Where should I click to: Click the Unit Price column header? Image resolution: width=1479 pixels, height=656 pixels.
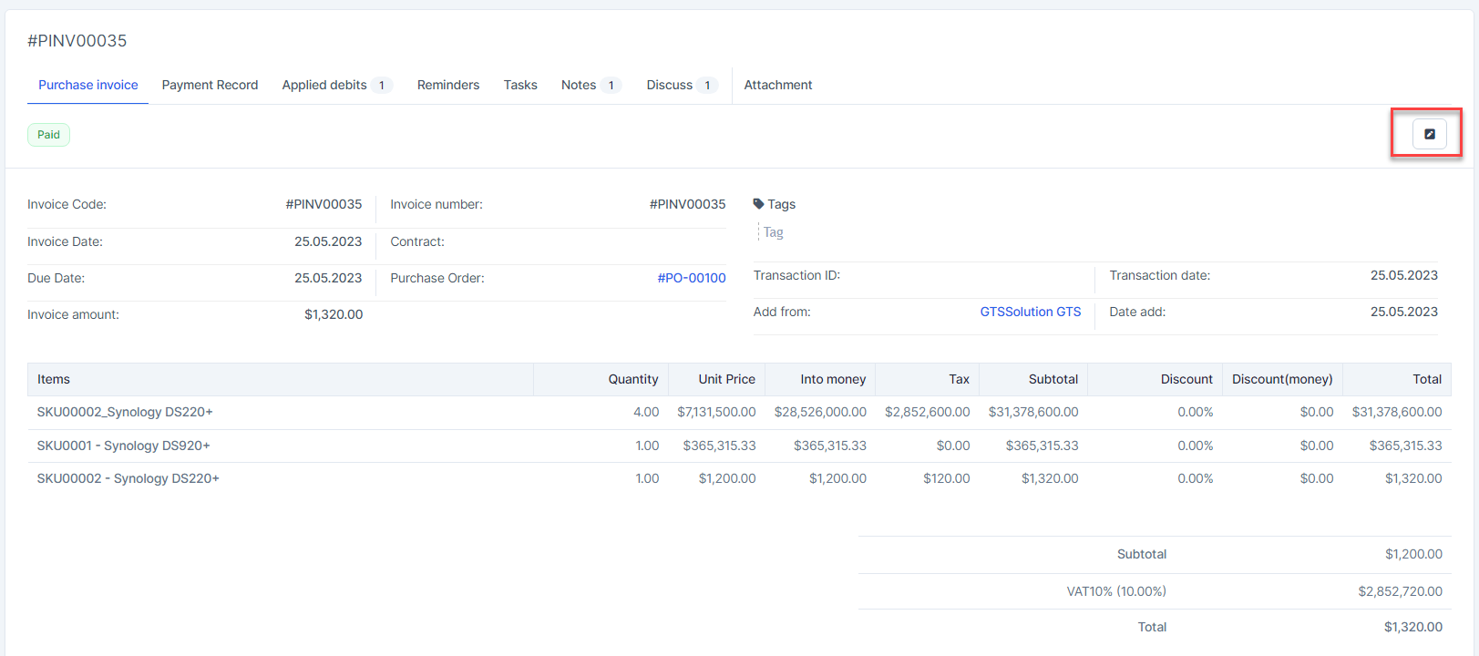click(x=726, y=379)
